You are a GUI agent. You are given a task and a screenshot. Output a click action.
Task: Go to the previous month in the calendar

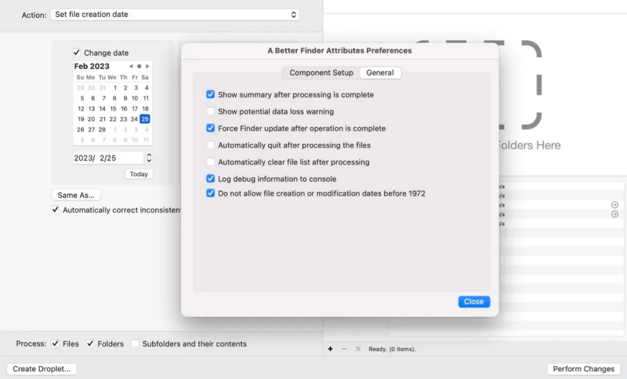131,67
